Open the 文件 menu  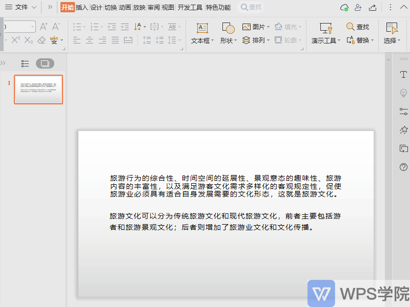click(x=16, y=7)
